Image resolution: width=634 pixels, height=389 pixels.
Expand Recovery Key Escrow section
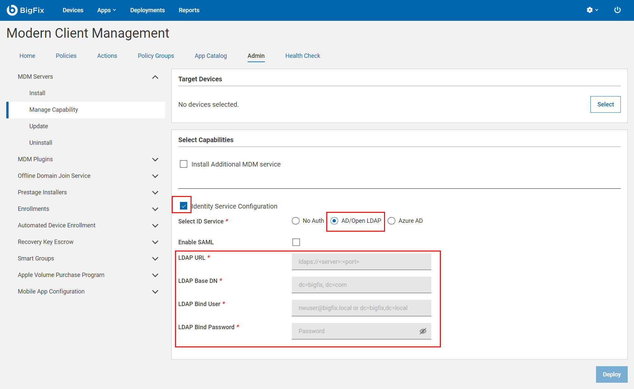click(x=155, y=242)
